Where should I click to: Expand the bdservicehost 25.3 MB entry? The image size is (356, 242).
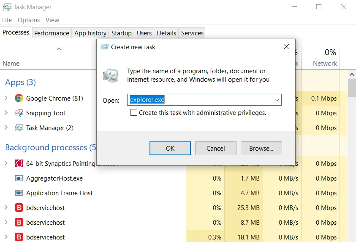click(6, 207)
